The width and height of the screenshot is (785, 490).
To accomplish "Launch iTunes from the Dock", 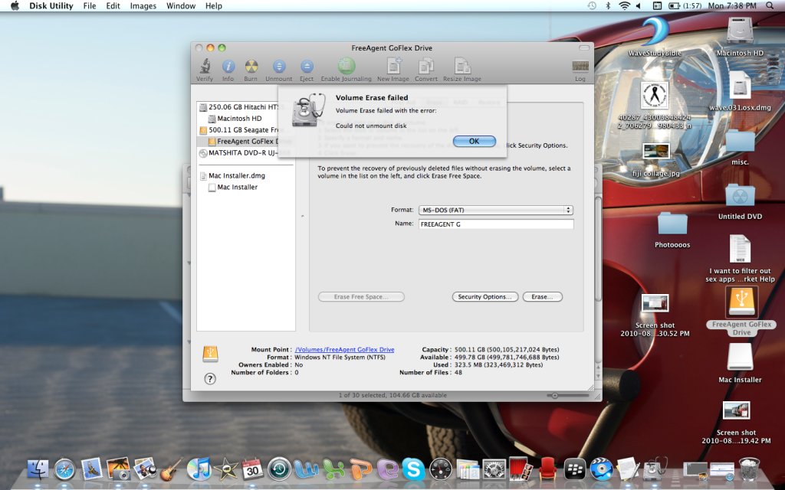I will pyautogui.click(x=199, y=469).
